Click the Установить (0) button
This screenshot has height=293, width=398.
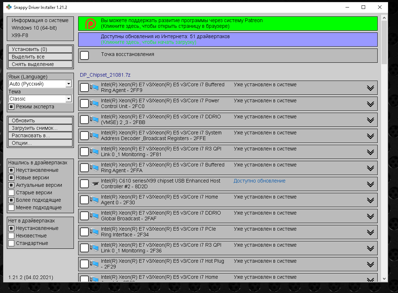40,49
